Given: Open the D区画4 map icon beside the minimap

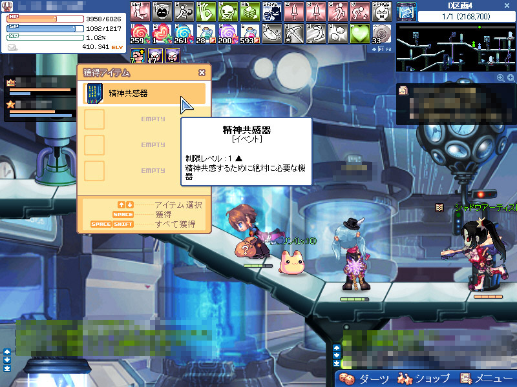Looking at the screenshot, I should tap(406, 12).
